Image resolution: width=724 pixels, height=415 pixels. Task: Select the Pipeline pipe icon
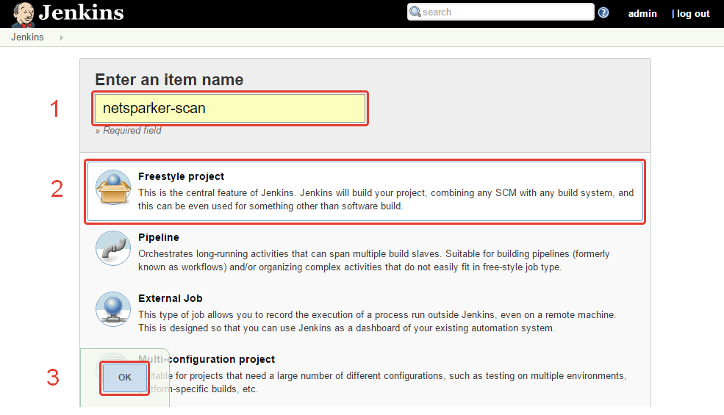pyautogui.click(x=113, y=248)
